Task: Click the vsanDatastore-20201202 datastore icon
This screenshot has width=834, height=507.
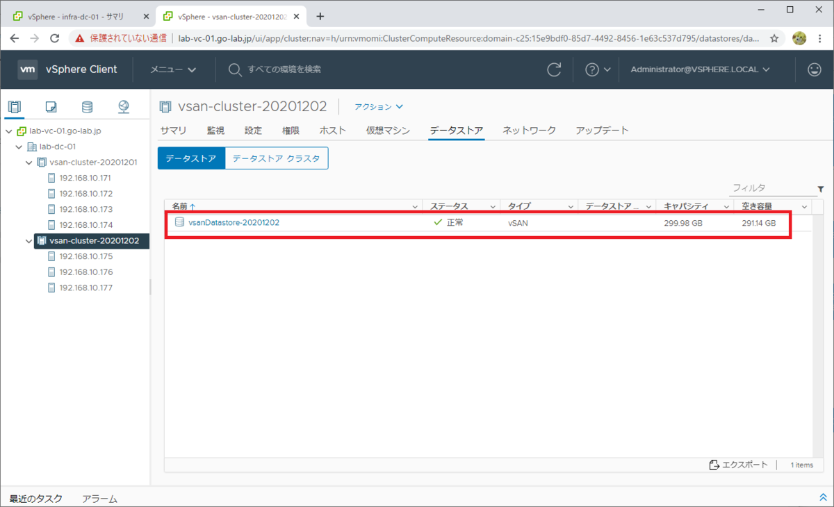Action: click(179, 222)
